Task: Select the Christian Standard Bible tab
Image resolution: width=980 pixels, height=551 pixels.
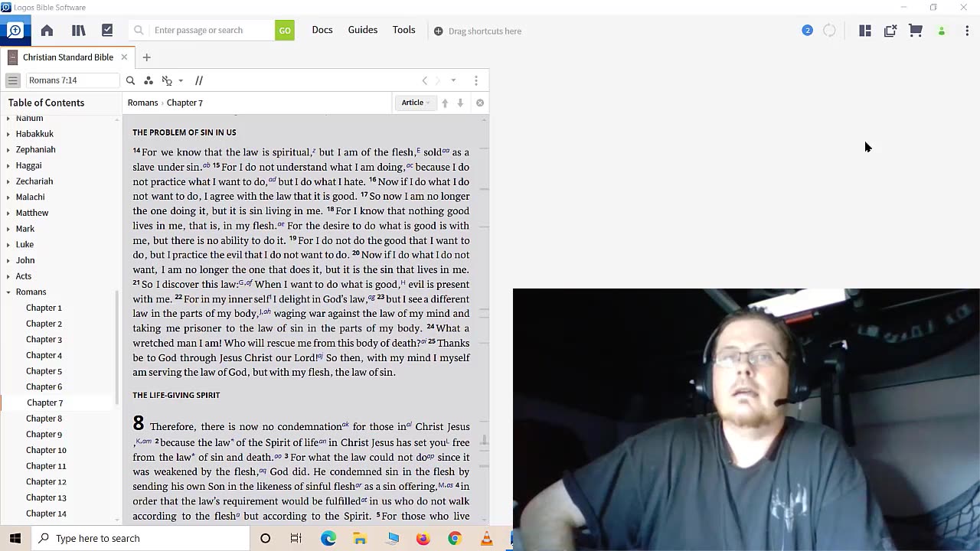Action: (x=67, y=57)
